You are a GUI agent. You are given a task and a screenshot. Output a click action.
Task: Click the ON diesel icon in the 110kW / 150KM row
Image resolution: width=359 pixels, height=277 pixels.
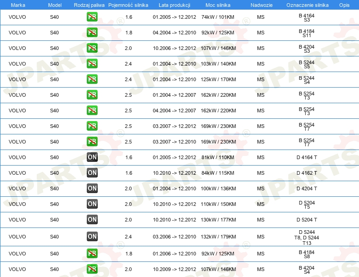tap(92, 204)
